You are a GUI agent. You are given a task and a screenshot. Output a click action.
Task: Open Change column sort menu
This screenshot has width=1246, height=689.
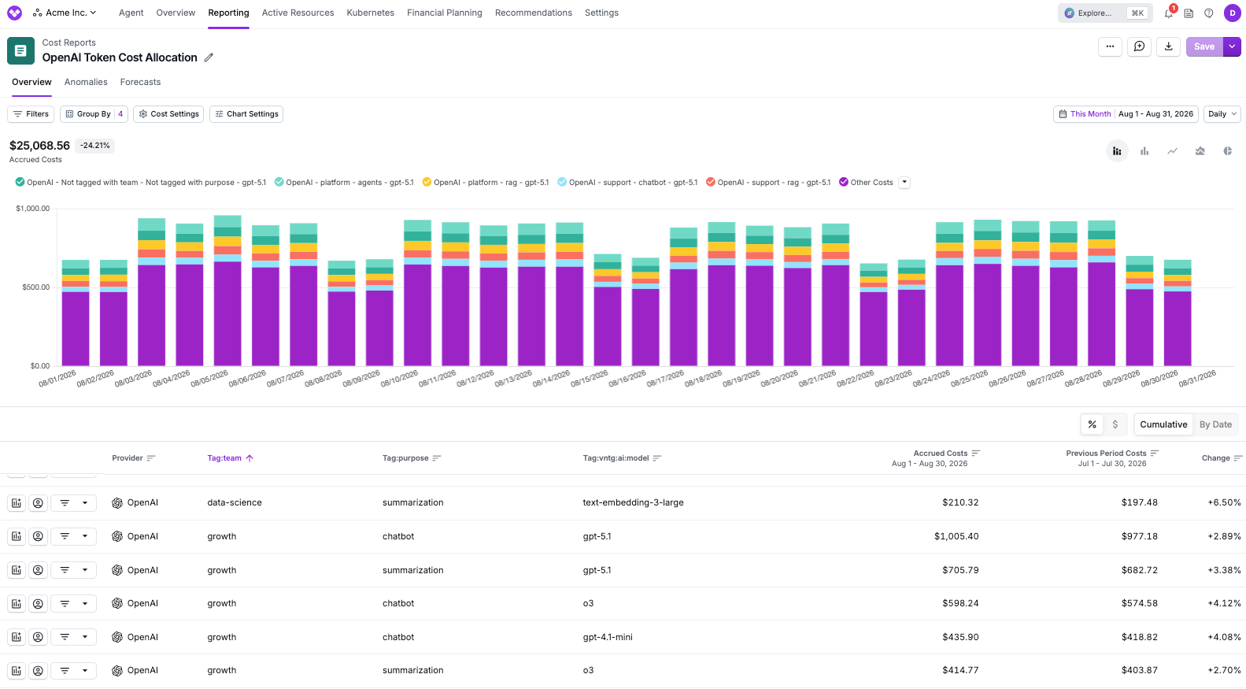tap(1238, 458)
